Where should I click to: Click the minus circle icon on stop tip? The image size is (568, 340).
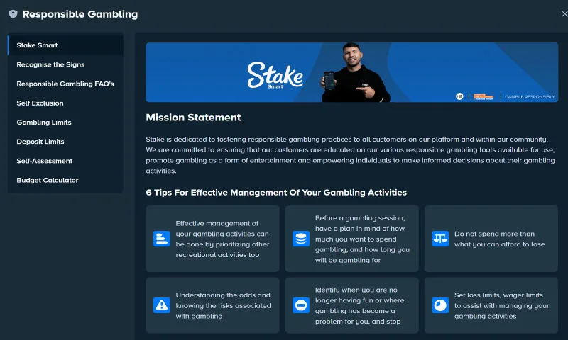pyautogui.click(x=301, y=305)
